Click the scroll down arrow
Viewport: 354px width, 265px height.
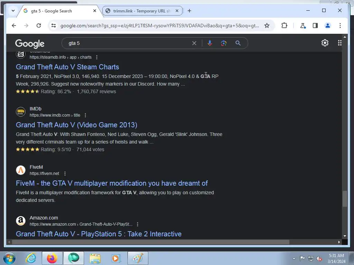click(x=345, y=236)
